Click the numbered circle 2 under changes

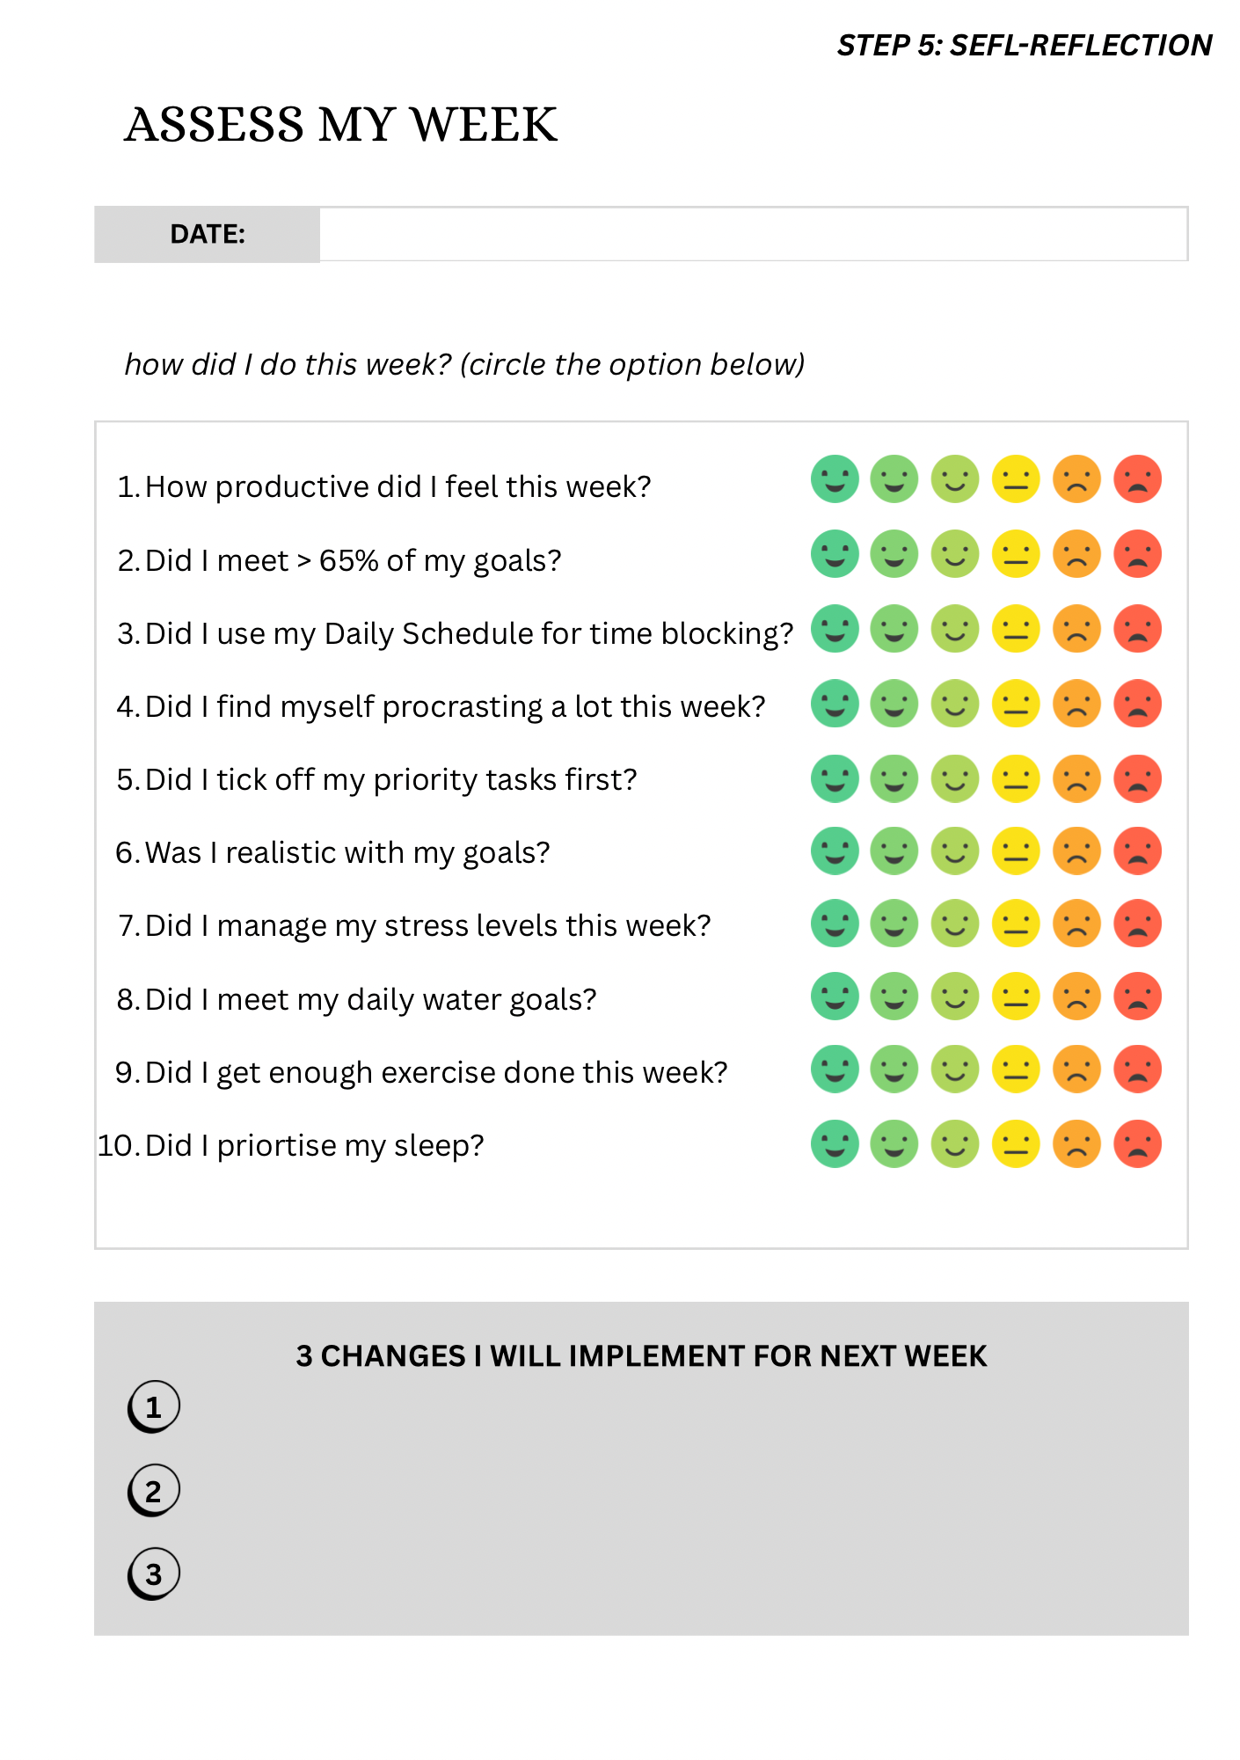coord(154,1491)
